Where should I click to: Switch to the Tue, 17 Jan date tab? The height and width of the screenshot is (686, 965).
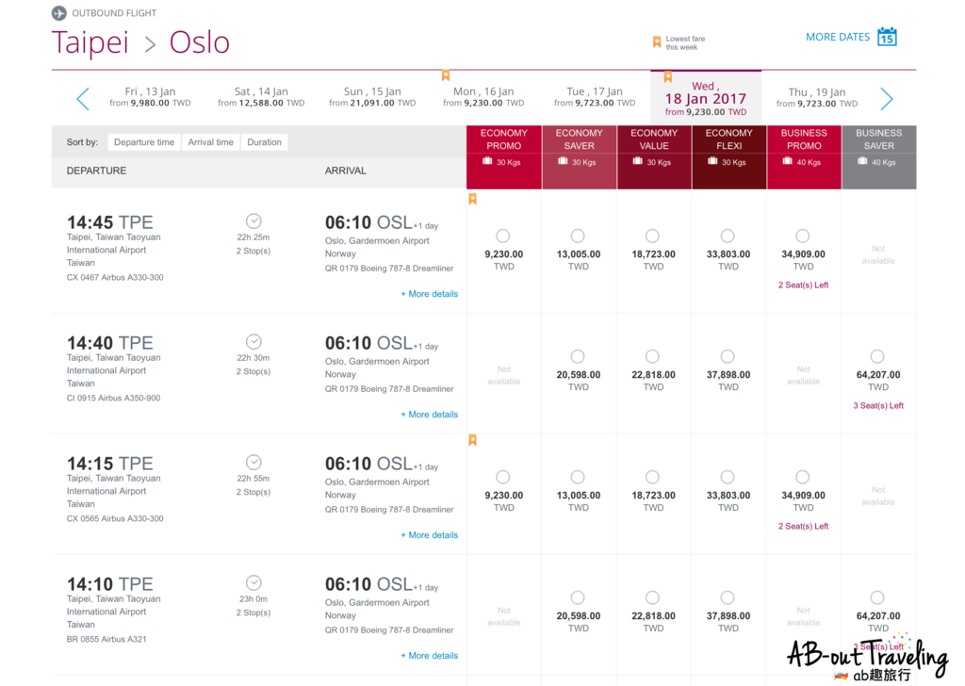(x=595, y=97)
